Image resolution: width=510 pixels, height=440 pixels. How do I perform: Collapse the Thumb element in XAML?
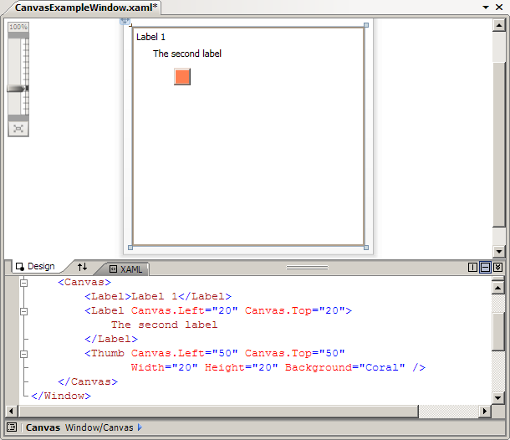click(x=23, y=354)
